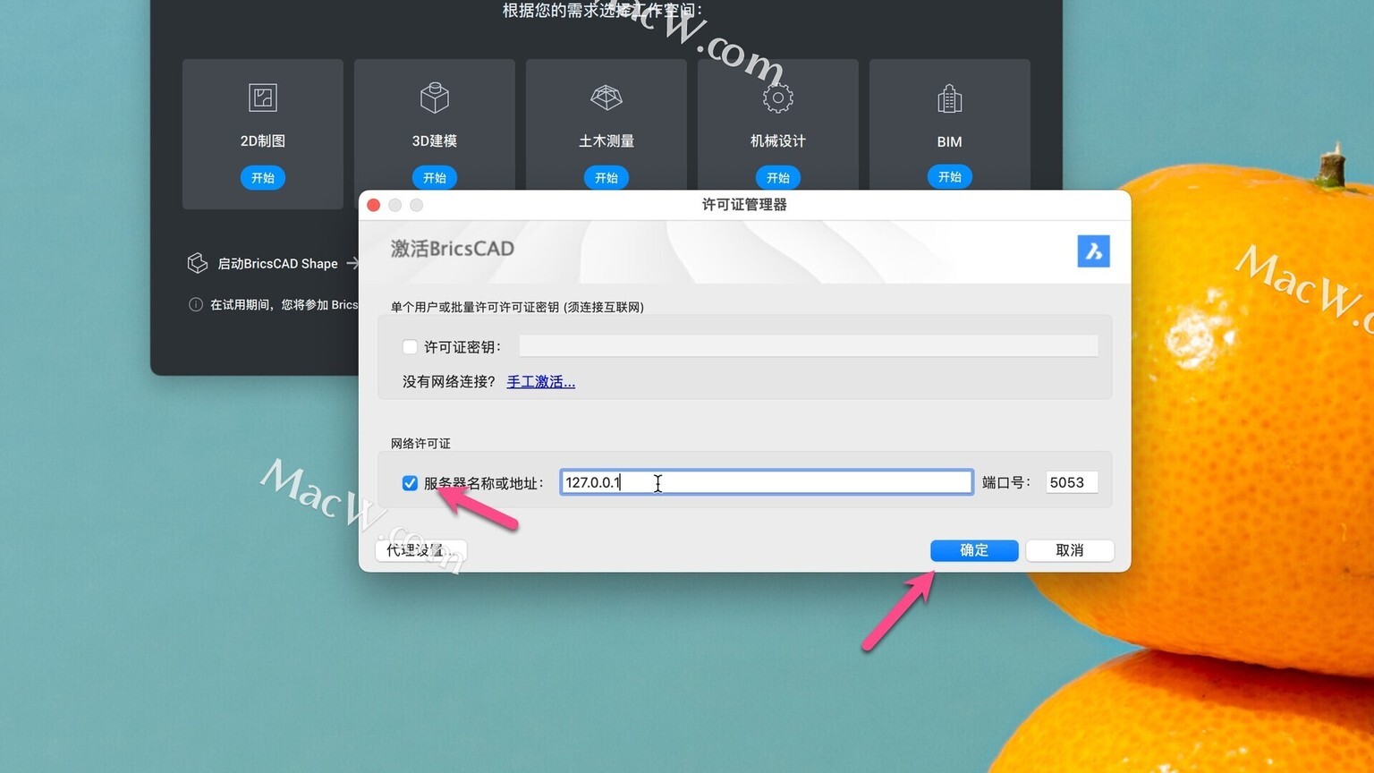Screen dimensions: 1374x773
Task: Start the 机械设计 workspace with 开始
Action: [778, 178]
